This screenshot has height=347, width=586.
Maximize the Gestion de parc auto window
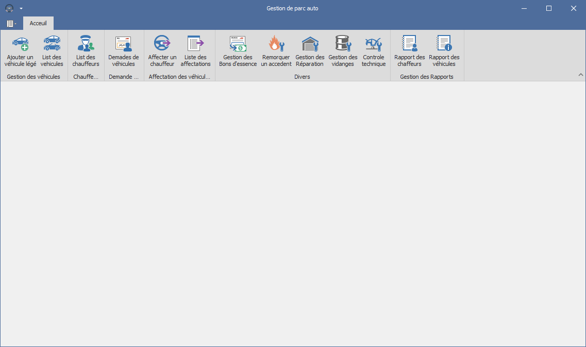[548, 8]
